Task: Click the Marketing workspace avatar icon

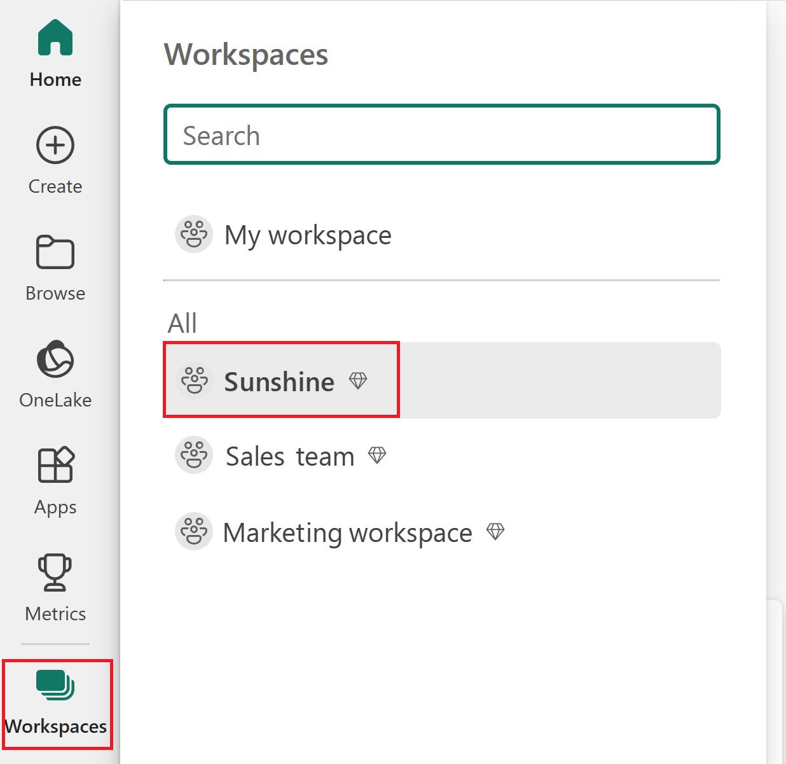Action: click(x=194, y=531)
